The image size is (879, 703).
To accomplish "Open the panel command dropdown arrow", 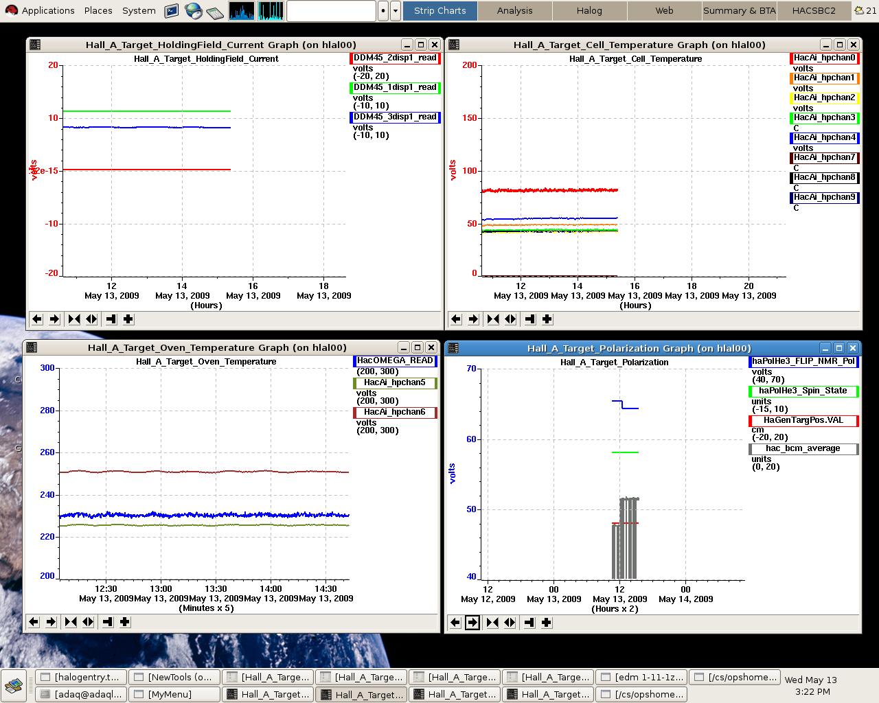I will coord(396,10).
